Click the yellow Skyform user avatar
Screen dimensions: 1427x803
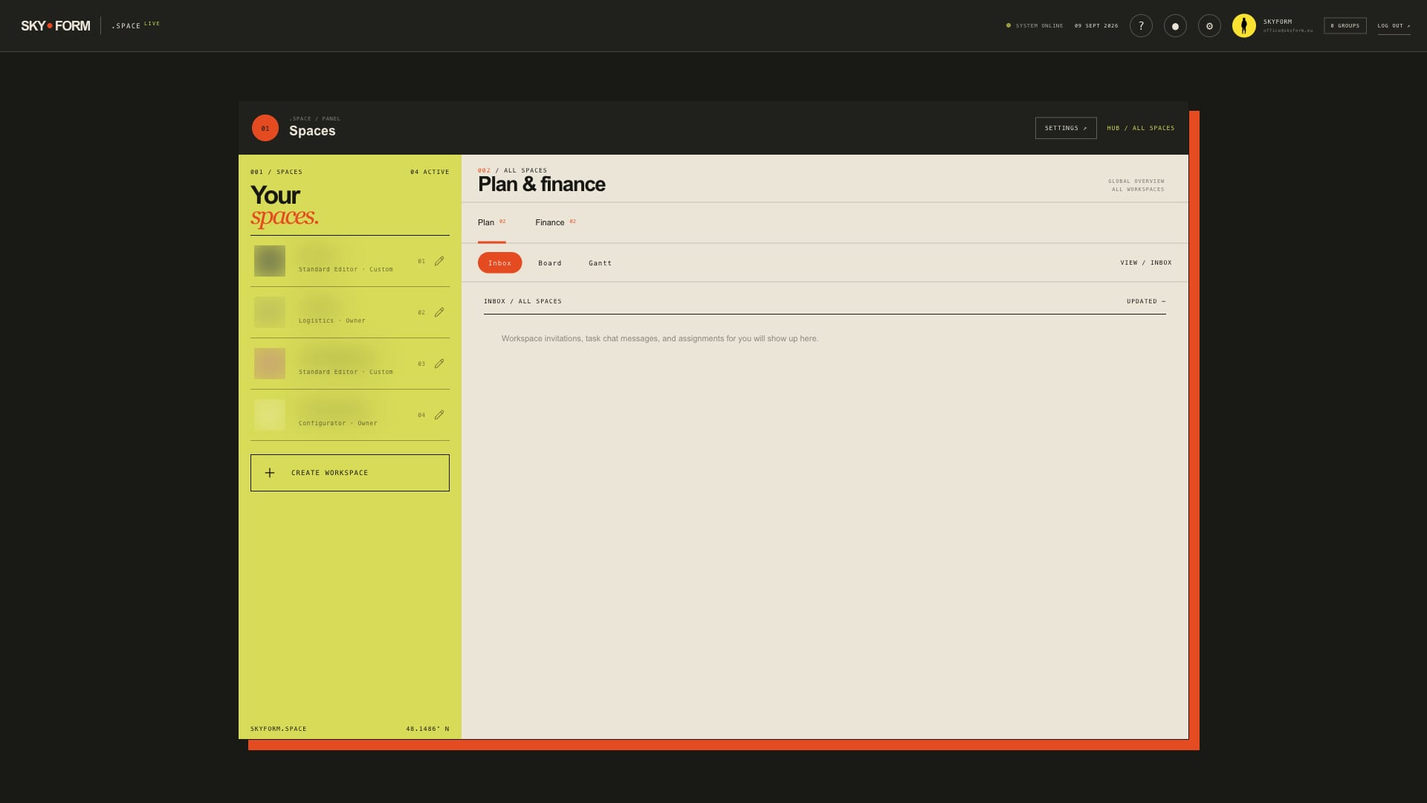[x=1243, y=26]
